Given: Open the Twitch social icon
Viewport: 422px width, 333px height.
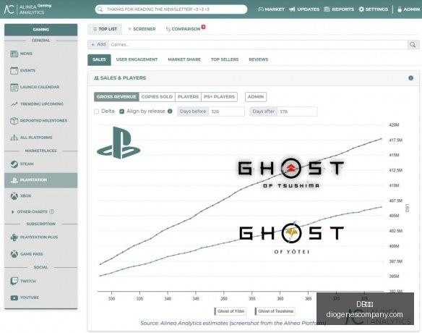Looking at the screenshot, I should pos(14,281).
